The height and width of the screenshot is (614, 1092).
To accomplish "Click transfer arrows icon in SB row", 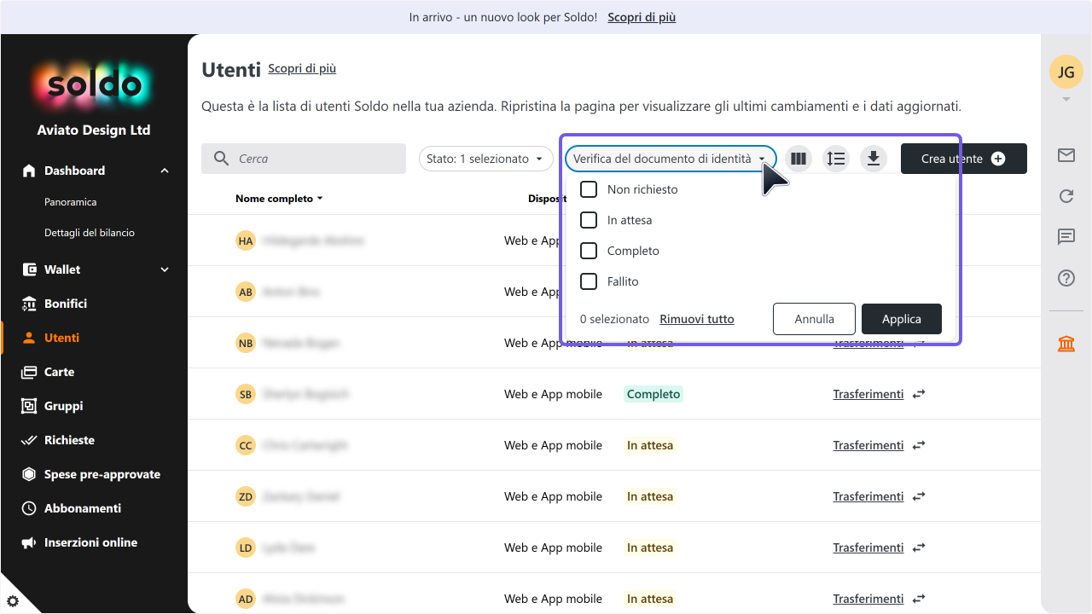I will point(919,394).
